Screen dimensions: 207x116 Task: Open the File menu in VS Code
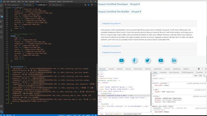pos(4,1)
